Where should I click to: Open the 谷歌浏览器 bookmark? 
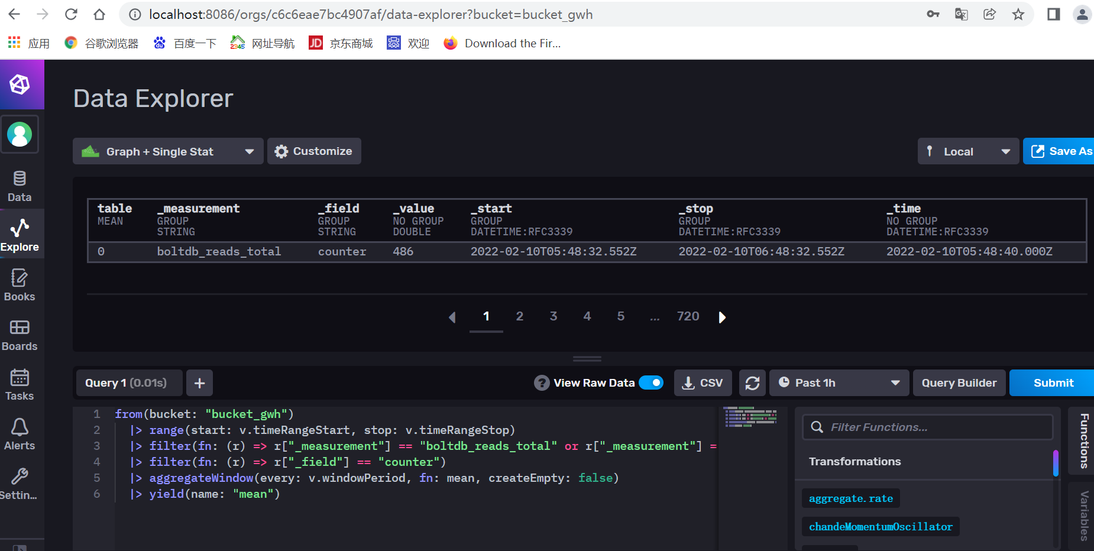pos(101,43)
